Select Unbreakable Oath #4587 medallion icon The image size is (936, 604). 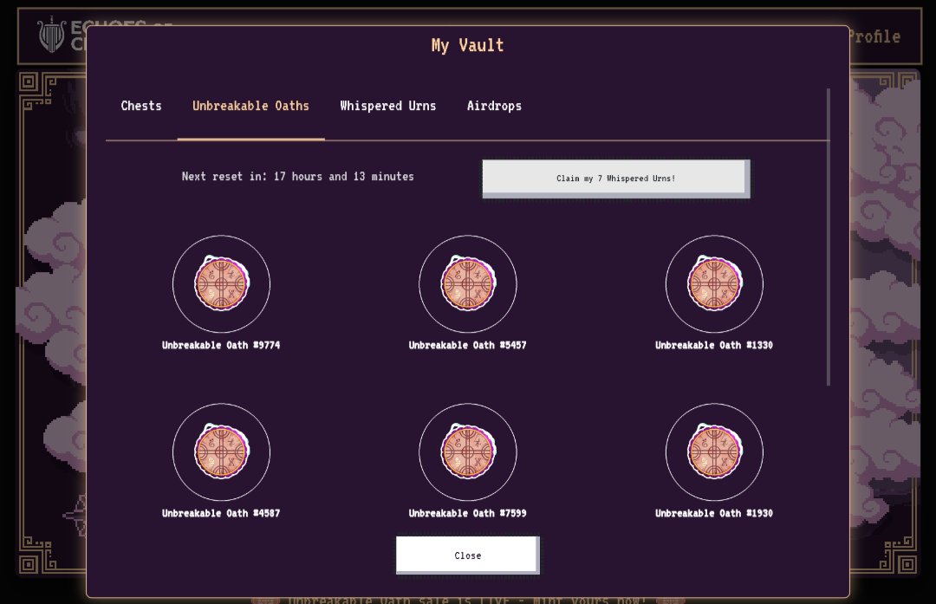click(222, 451)
